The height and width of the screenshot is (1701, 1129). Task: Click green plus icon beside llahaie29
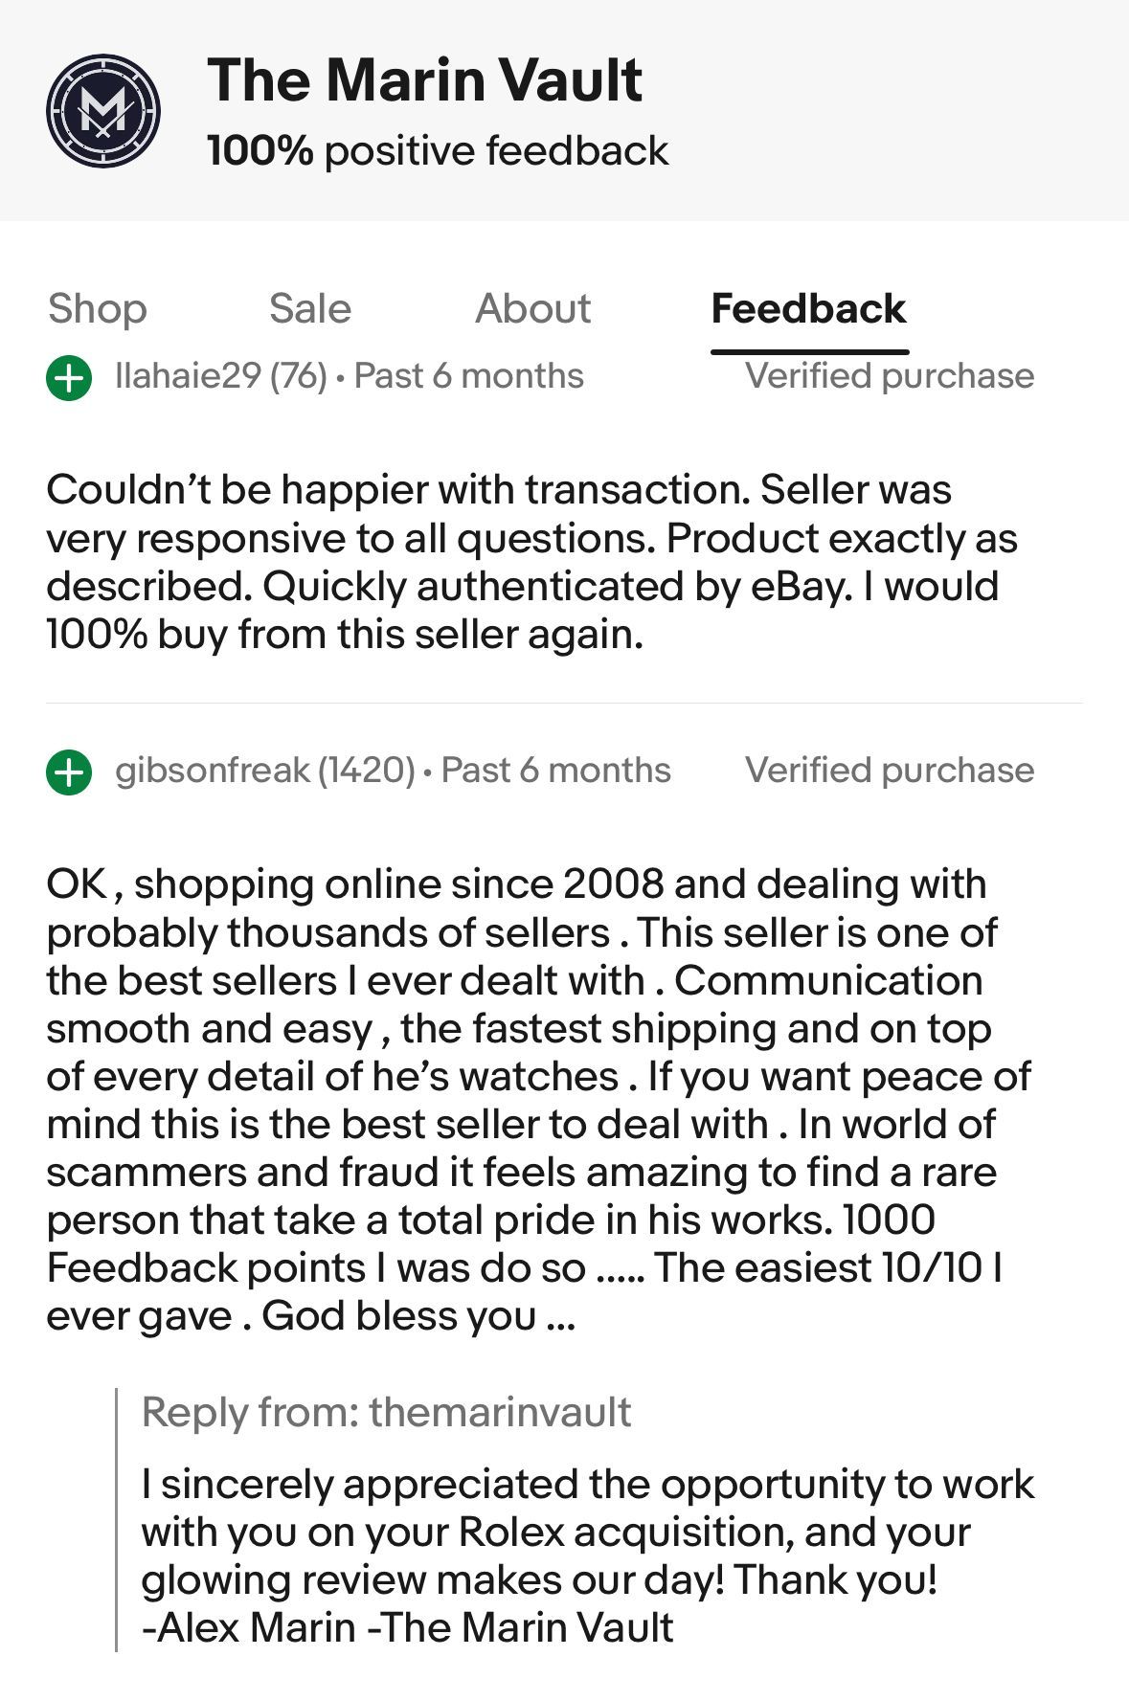[x=69, y=377]
